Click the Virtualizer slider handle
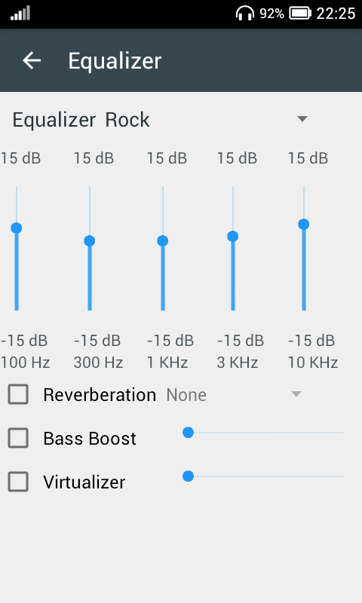 (188, 476)
